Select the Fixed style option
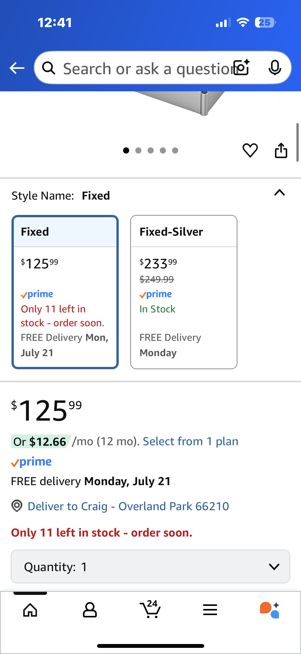301x654 pixels. click(x=65, y=292)
